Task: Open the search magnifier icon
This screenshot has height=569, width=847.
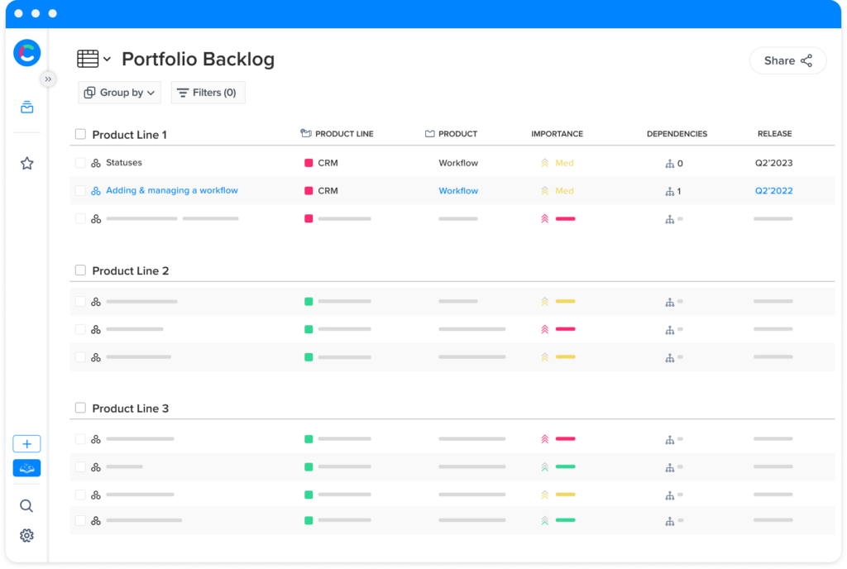Action: [26, 506]
